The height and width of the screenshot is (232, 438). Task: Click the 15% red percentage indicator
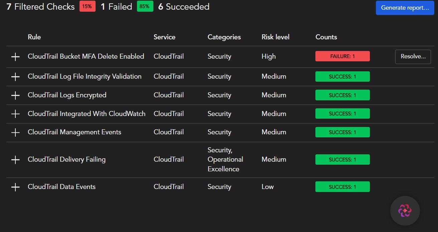[87, 6]
